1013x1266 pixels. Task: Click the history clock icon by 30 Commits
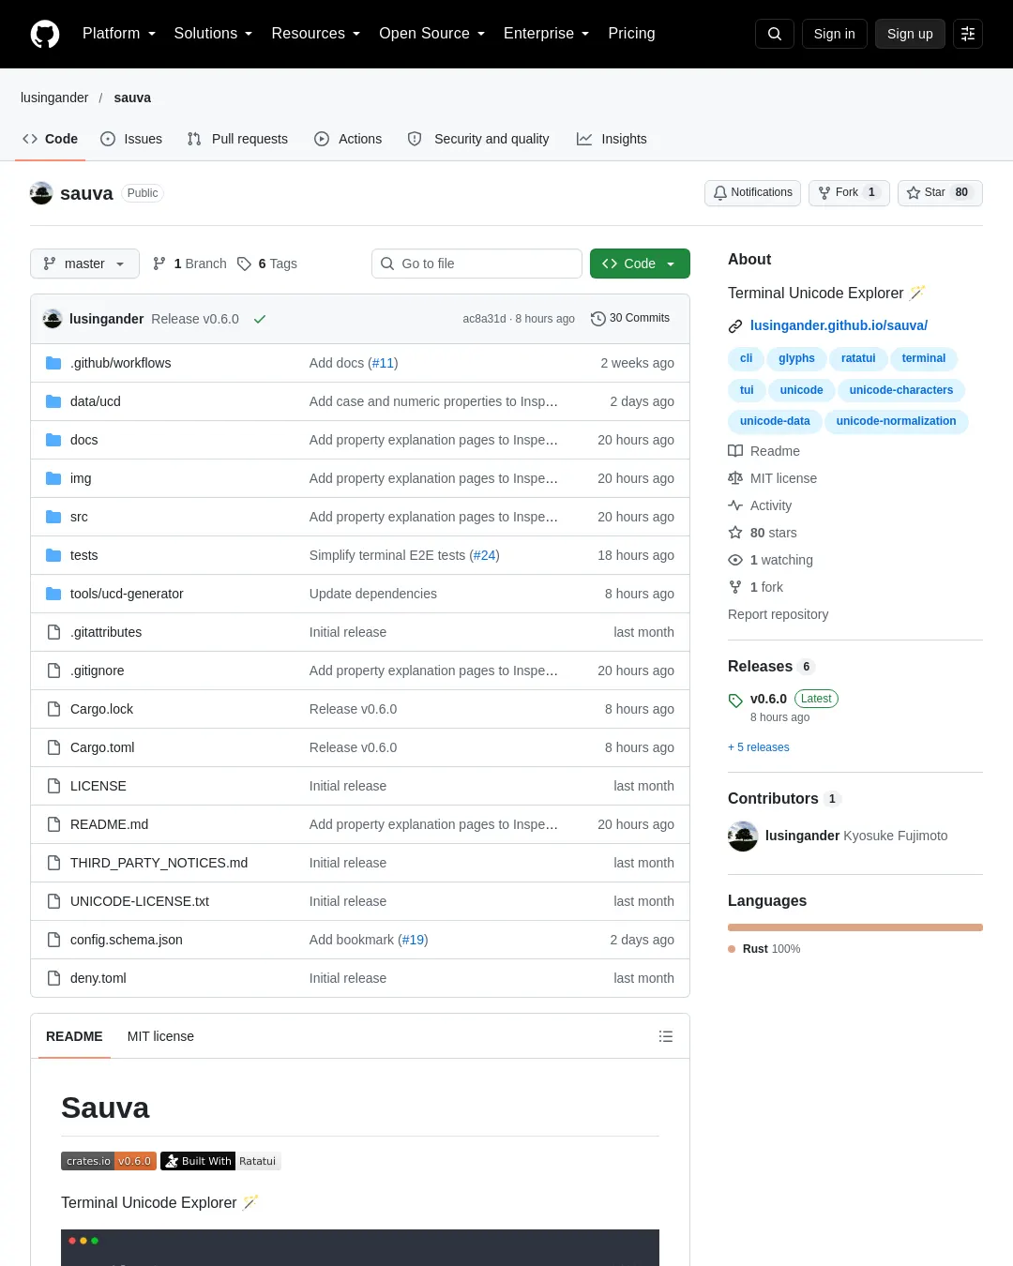(597, 319)
